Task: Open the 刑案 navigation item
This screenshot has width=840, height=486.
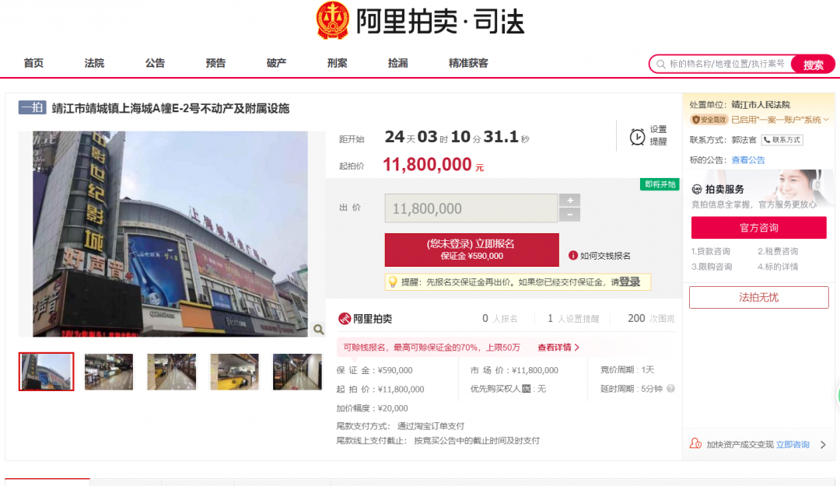Action: coord(337,63)
